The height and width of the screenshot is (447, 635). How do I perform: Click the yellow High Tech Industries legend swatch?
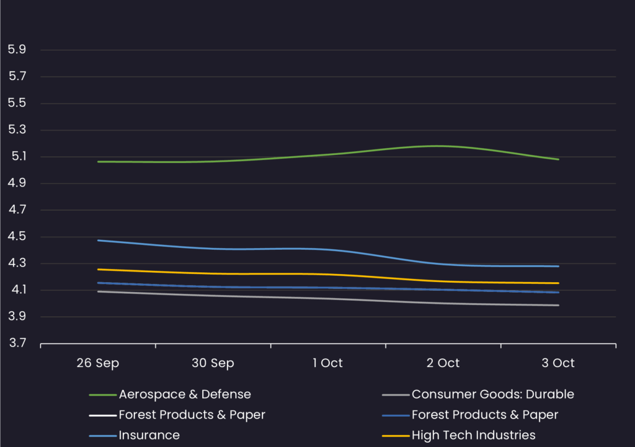(396, 435)
